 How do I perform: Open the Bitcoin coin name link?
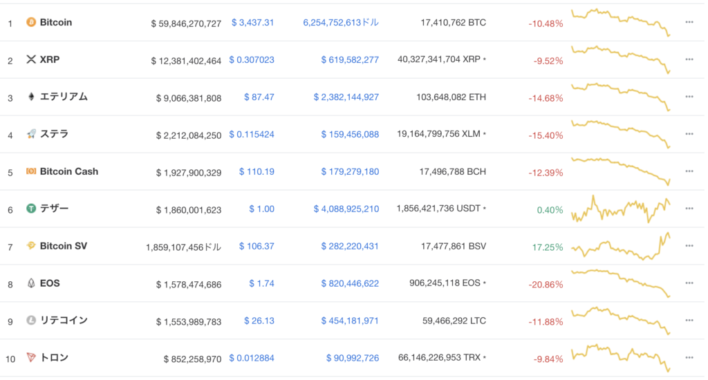point(56,22)
